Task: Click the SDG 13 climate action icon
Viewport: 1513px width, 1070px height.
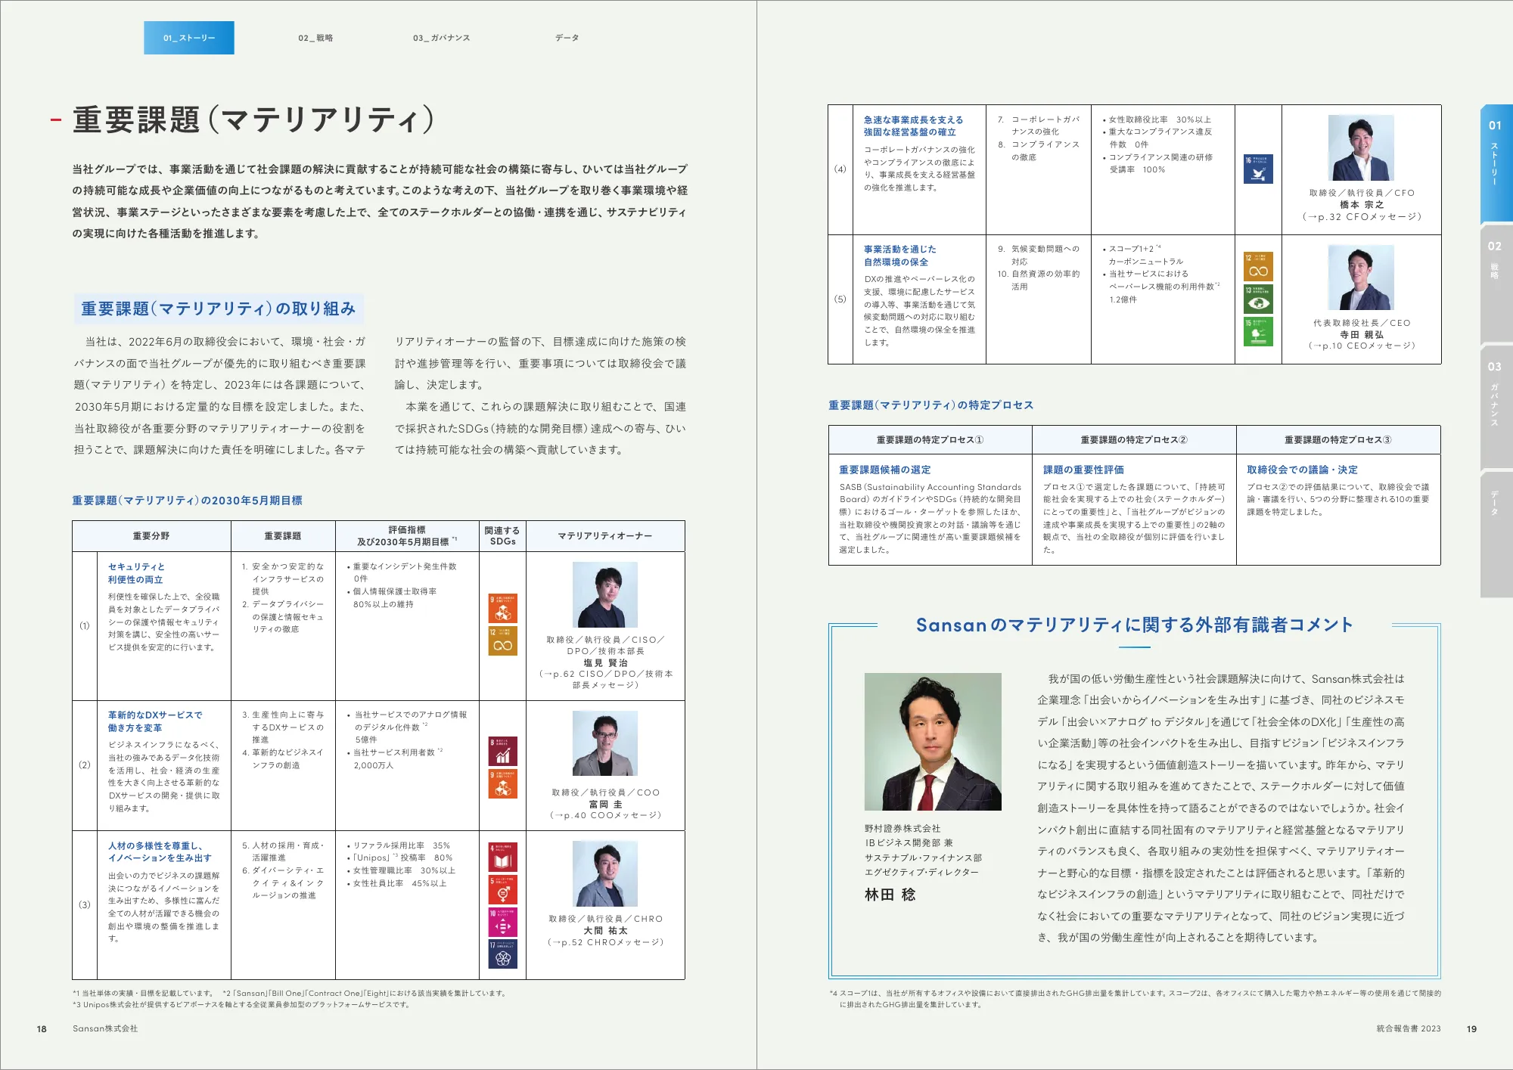Action: [1258, 299]
